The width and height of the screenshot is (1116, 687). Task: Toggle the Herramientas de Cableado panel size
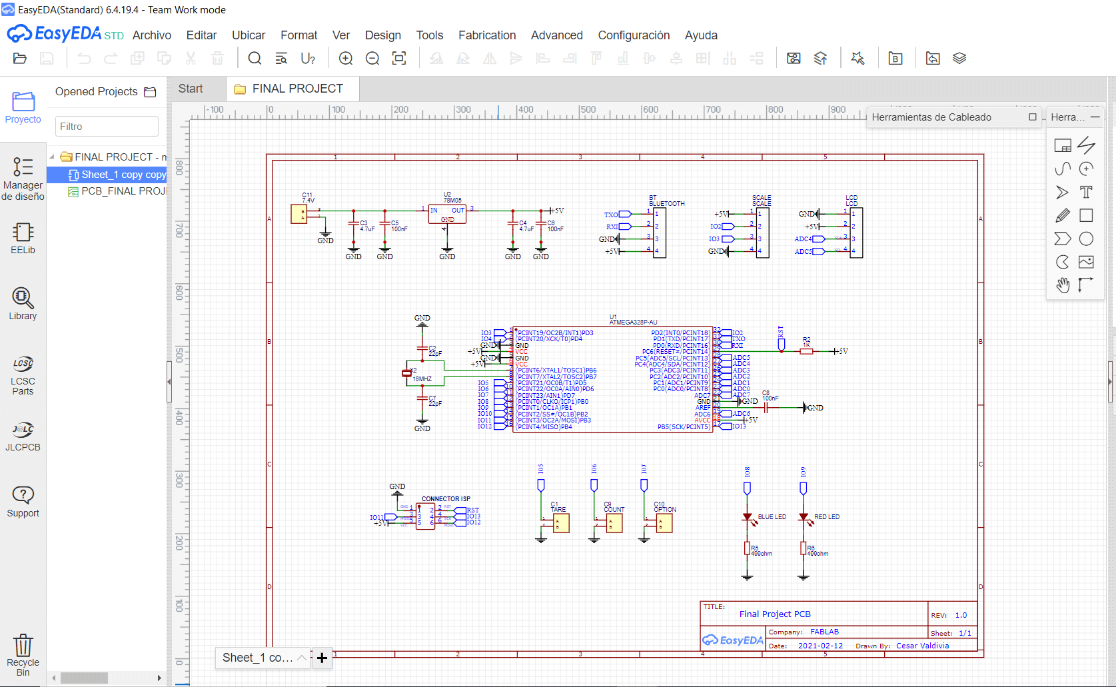[x=1033, y=117]
